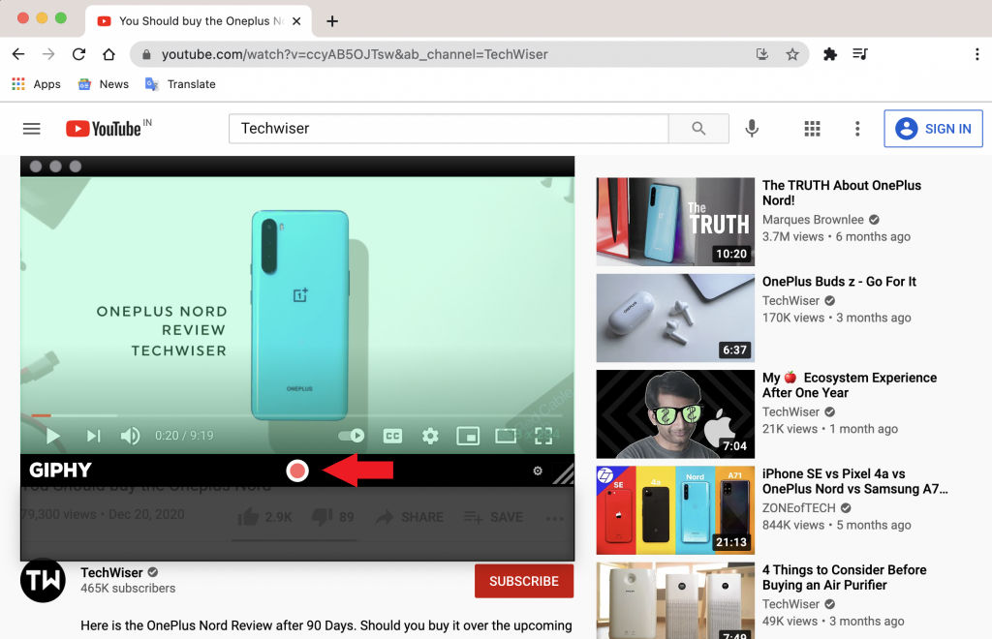Click the Techwiser search field
Image resolution: width=992 pixels, height=639 pixels.
point(449,129)
